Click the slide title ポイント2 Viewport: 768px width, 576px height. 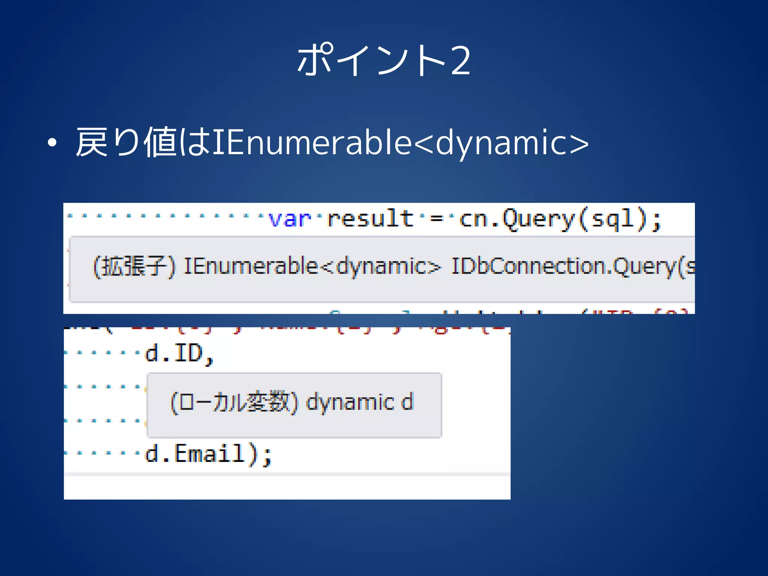[x=384, y=60]
